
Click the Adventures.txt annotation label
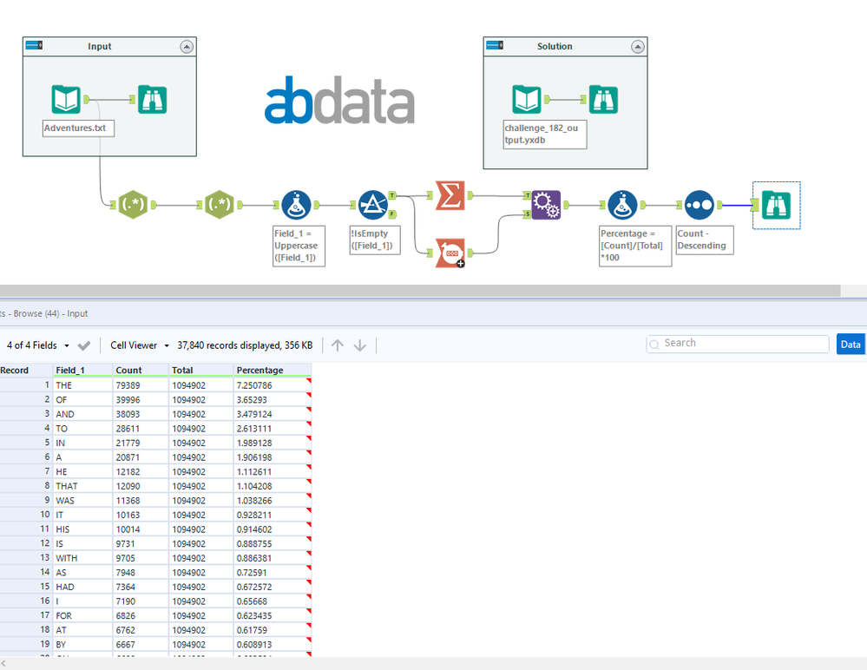(x=78, y=128)
